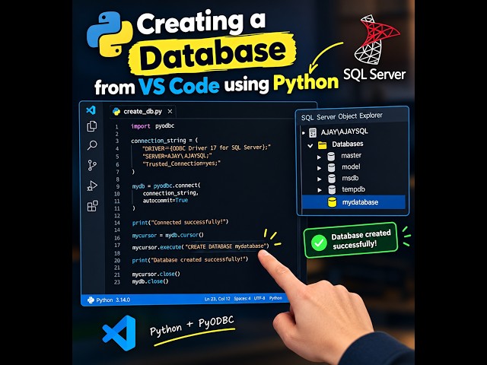Click the import pyodbc line of code
The width and height of the screenshot is (487, 365).
point(152,125)
